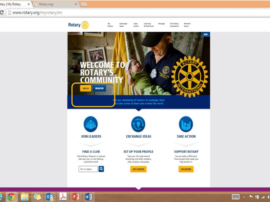Screen dimensions: 270x202
Task: Open the Member News menu
Action: tap(187, 25)
